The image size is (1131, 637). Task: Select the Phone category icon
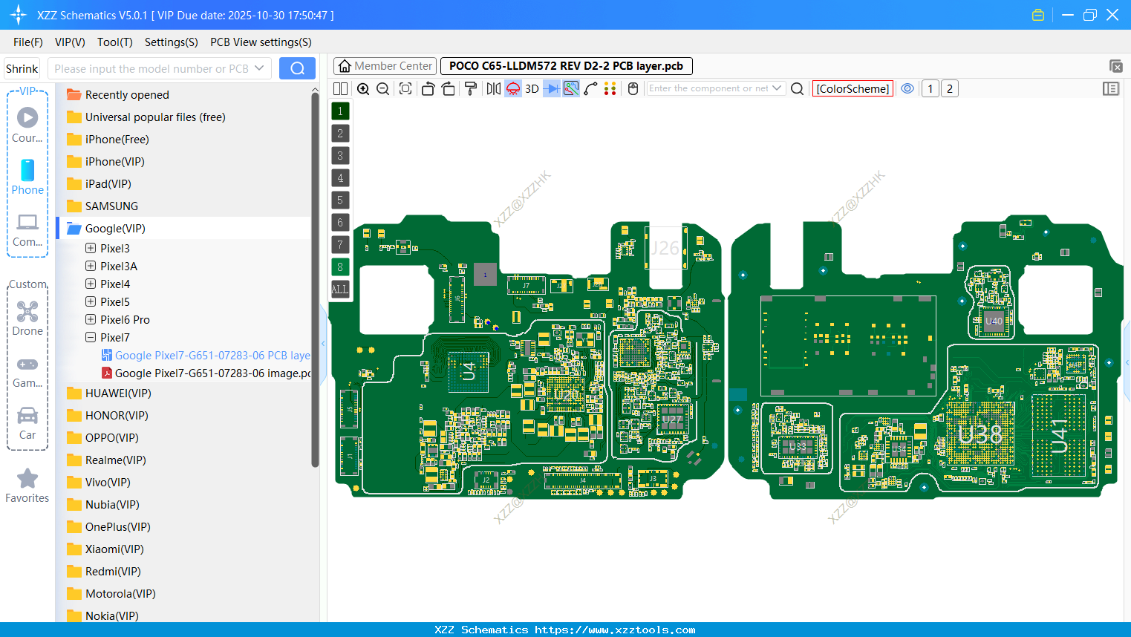pos(27,177)
